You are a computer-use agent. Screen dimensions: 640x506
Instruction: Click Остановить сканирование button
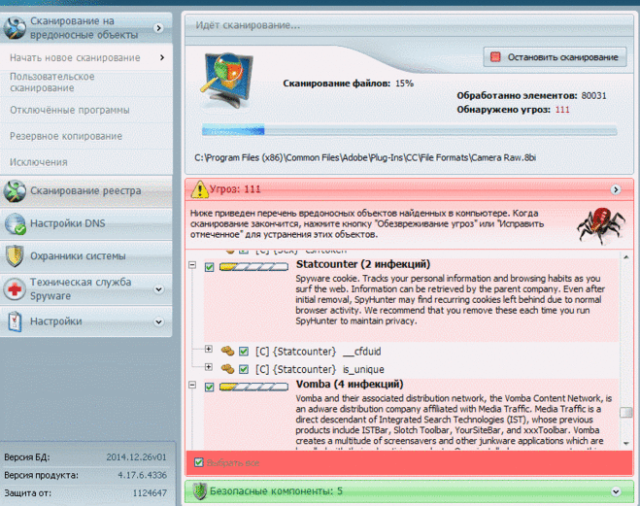point(554,57)
